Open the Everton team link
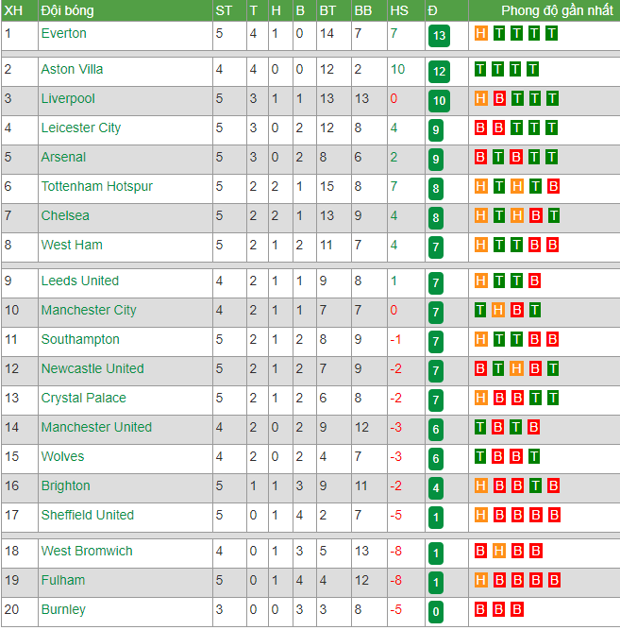 (x=64, y=33)
